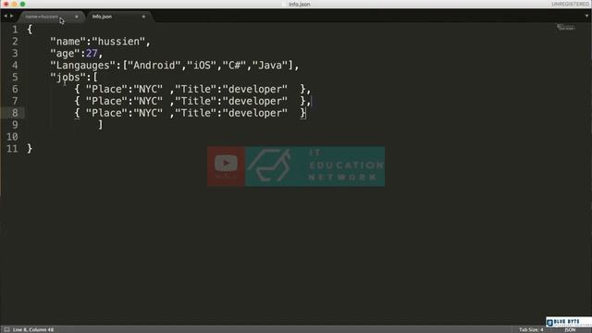Click "developer" on line 6
592x333 pixels.
pos(255,89)
